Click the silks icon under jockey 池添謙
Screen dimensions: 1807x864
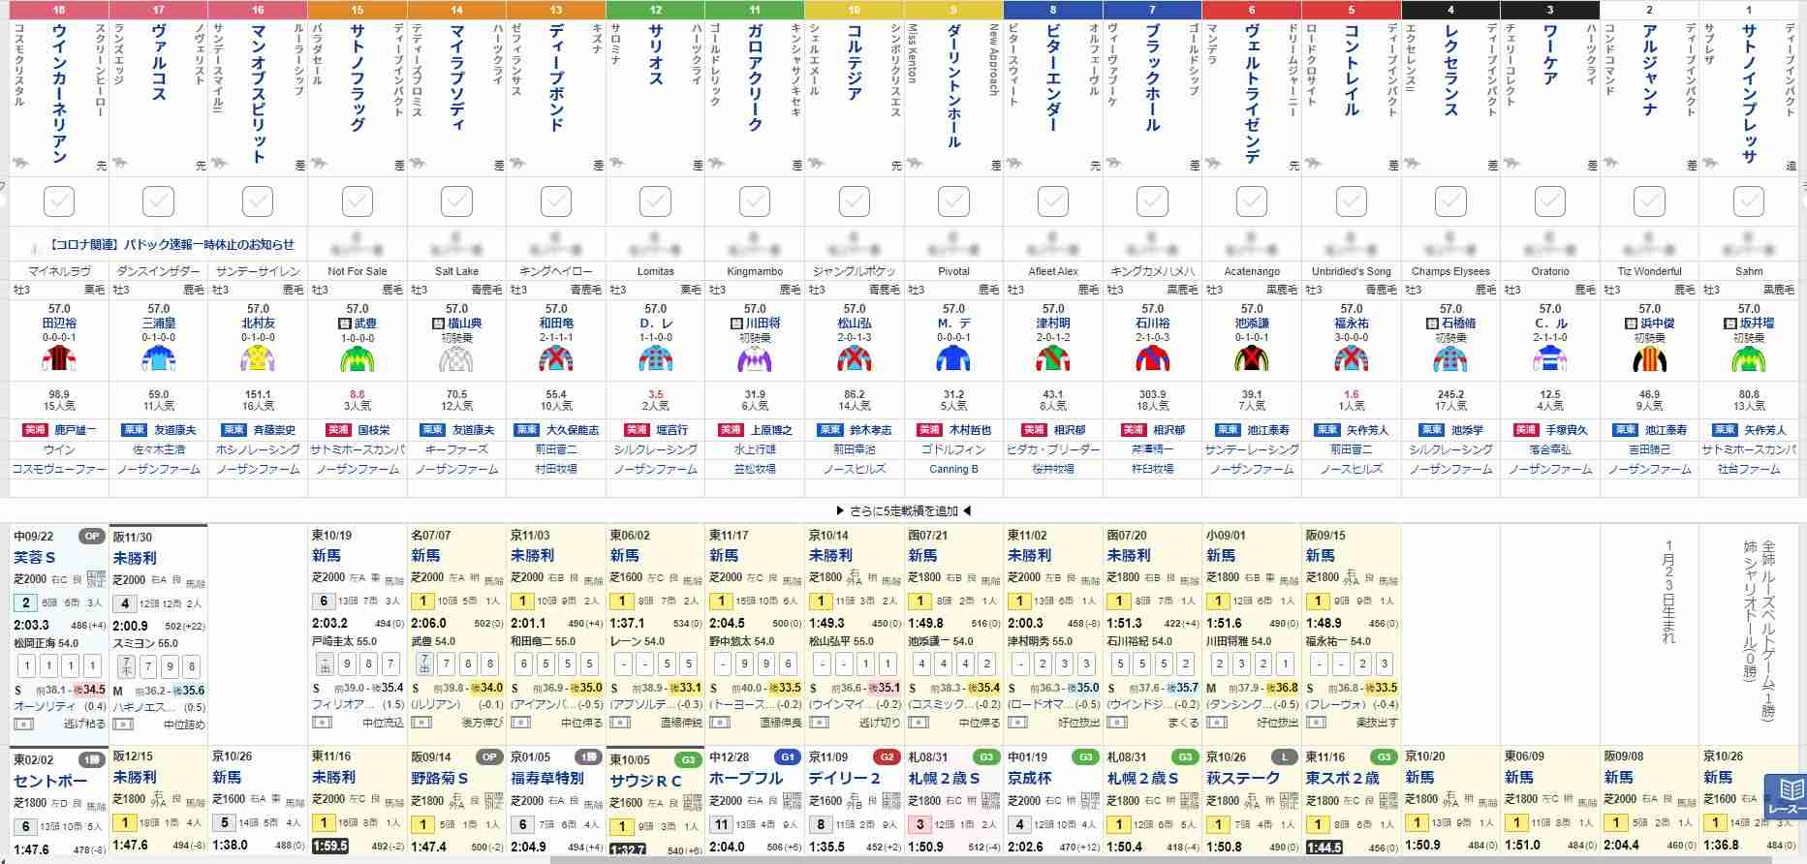point(1252,359)
